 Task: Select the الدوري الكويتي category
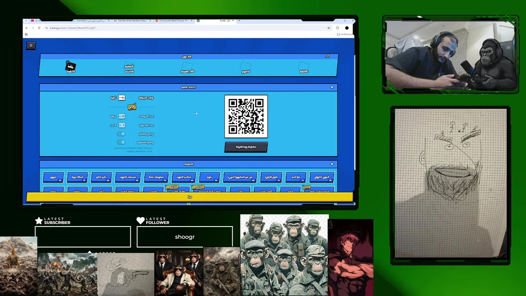[322, 177]
